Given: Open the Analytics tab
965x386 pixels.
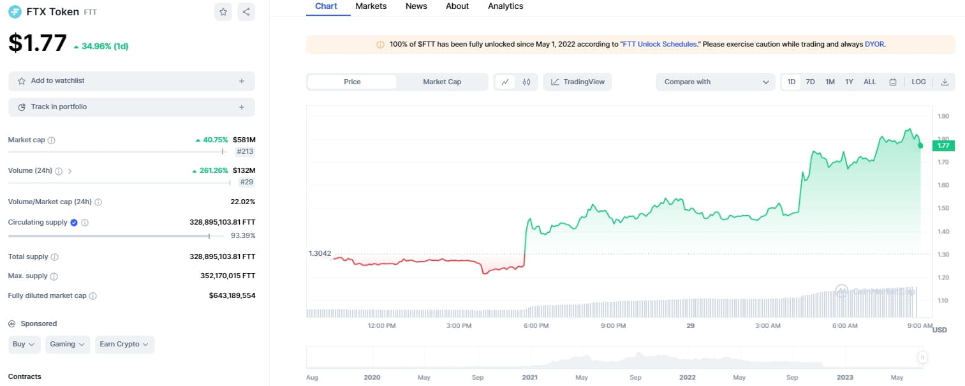Looking at the screenshot, I should (505, 6).
